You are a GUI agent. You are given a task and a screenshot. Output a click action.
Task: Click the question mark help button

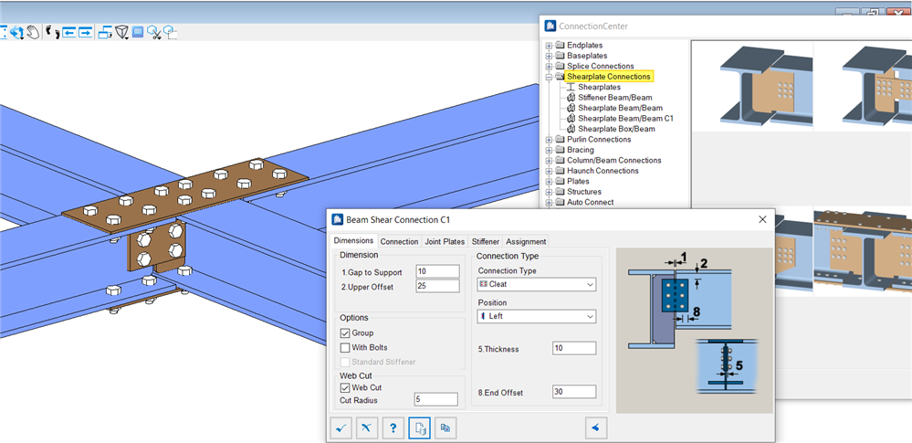click(393, 427)
